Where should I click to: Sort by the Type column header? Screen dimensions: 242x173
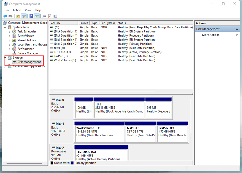point(94,23)
